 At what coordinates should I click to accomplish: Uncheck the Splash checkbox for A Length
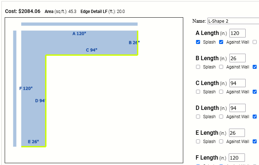198,42
